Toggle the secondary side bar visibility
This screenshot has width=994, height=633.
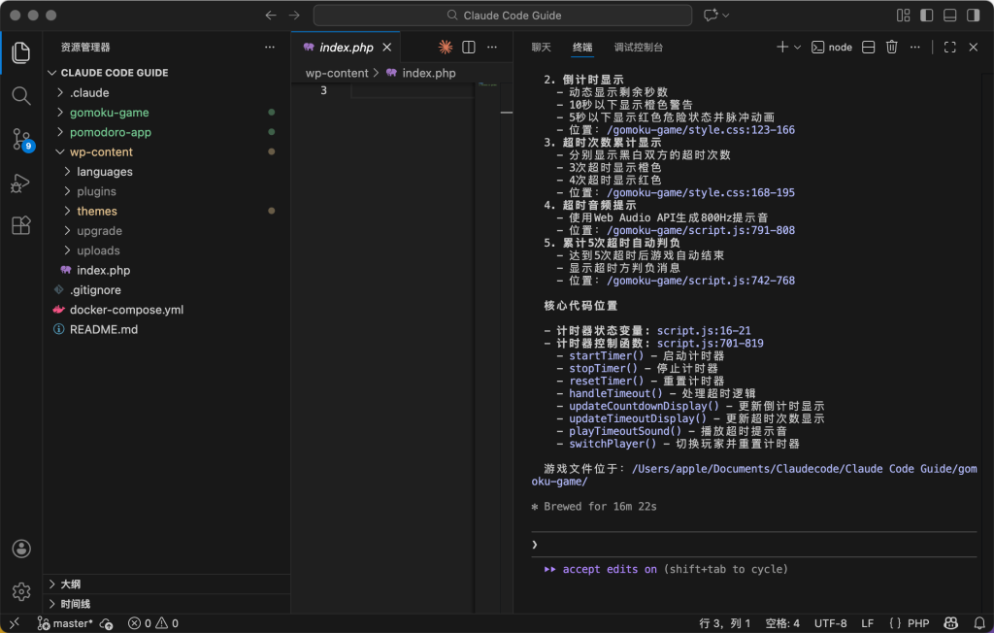pyautogui.click(x=972, y=16)
